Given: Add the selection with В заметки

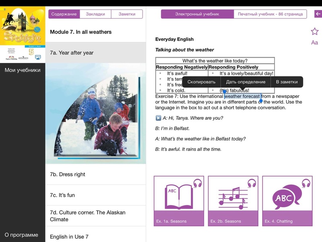Looking at the screenshot, I should (287, 82).
